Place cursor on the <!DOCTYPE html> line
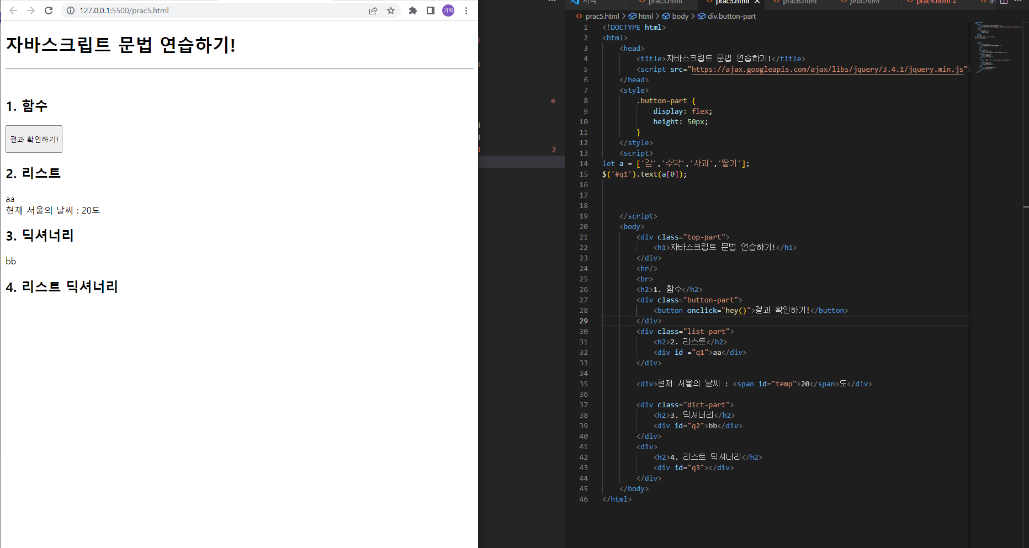The image size is (1029, 548). click(634, 28)
